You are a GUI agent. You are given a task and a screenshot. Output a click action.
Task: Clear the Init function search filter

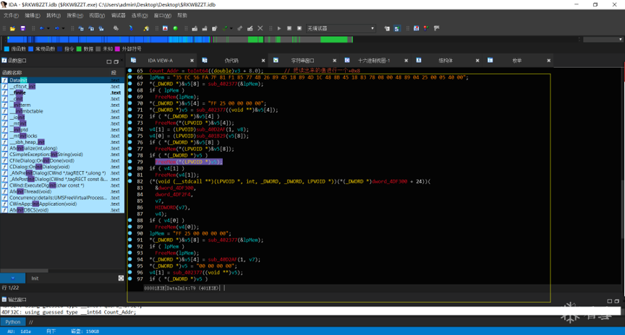click(121, 278)
